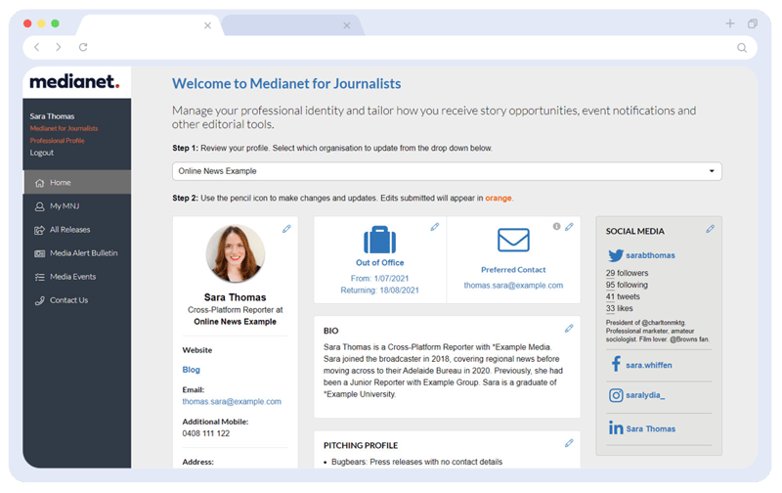Open Professional Profile sidebar link
782x493 pixels.
coord(57,141)
